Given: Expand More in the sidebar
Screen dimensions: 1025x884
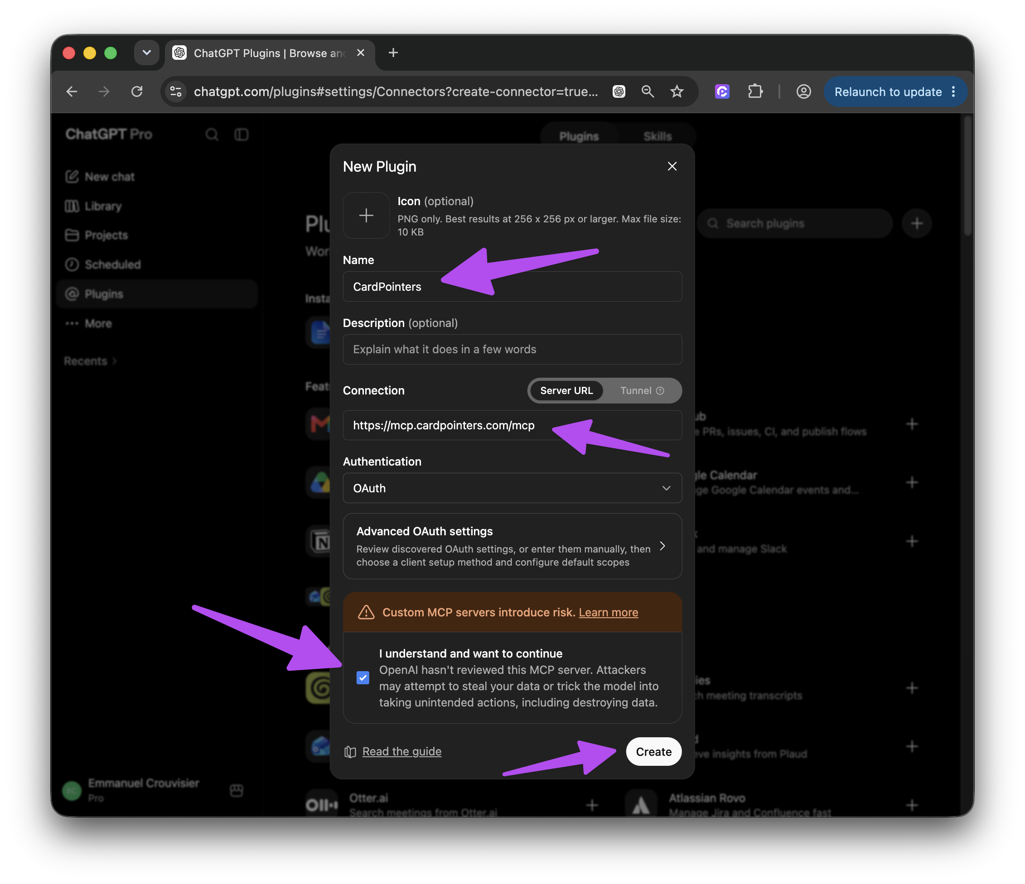Looking at the screenshot, I should click(x=157, y=323).
